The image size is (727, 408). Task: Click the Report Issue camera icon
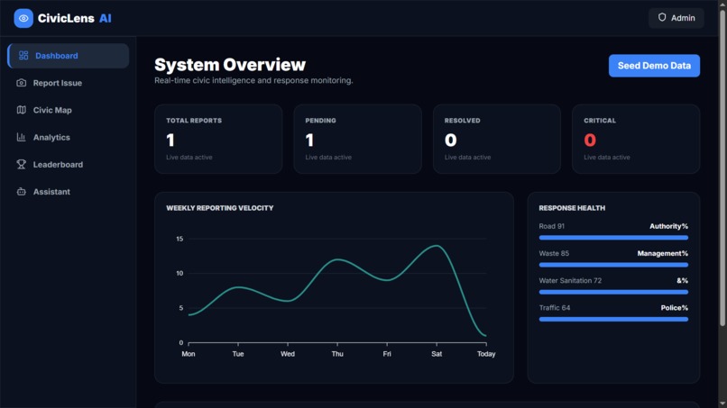point(22,83)
